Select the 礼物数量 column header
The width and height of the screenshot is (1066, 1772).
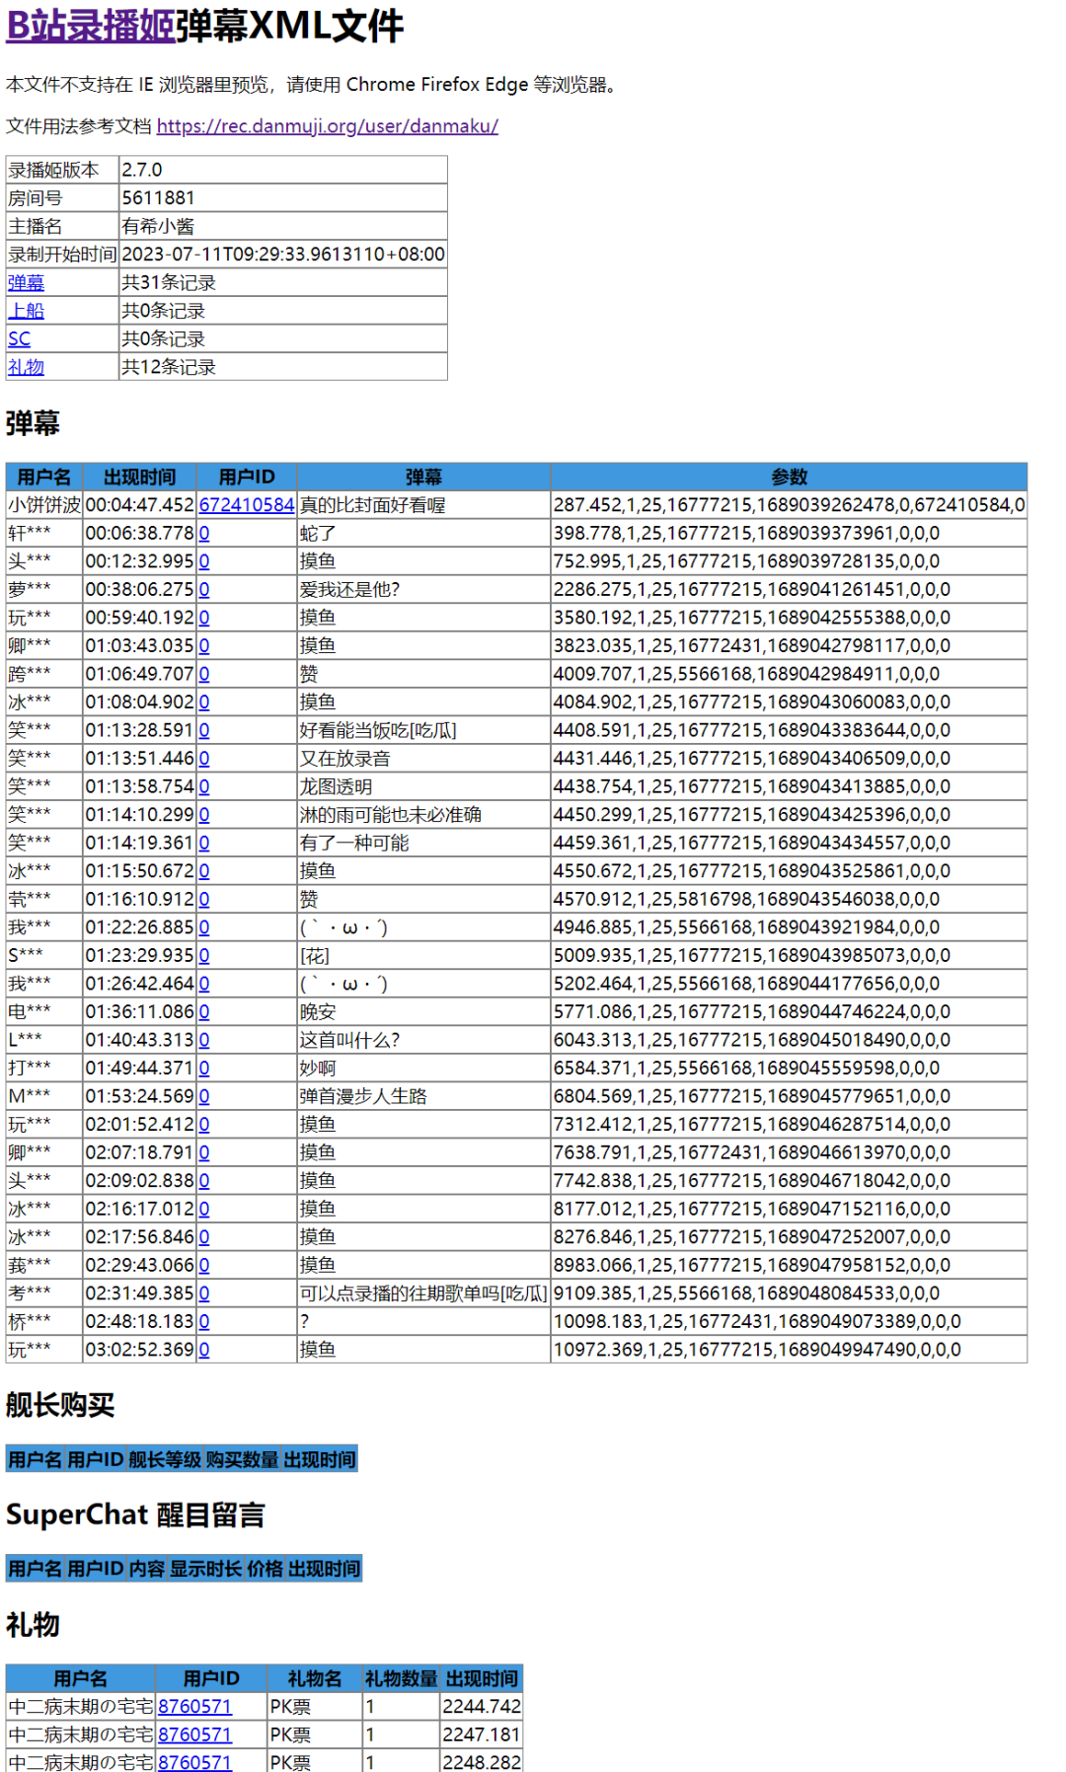[x=401, y=1678]
